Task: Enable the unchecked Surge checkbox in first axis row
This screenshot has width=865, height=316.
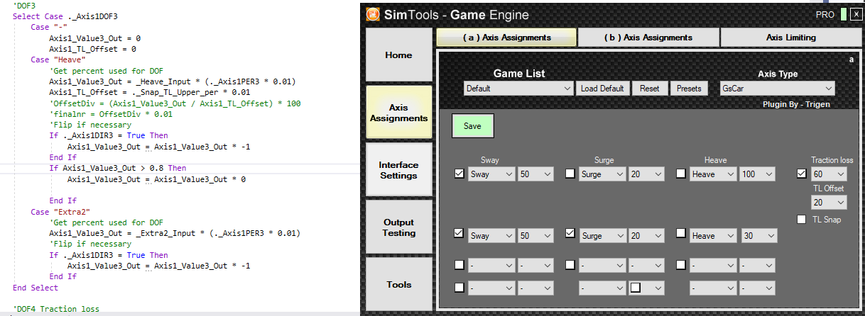Action: tap(570, 174)
